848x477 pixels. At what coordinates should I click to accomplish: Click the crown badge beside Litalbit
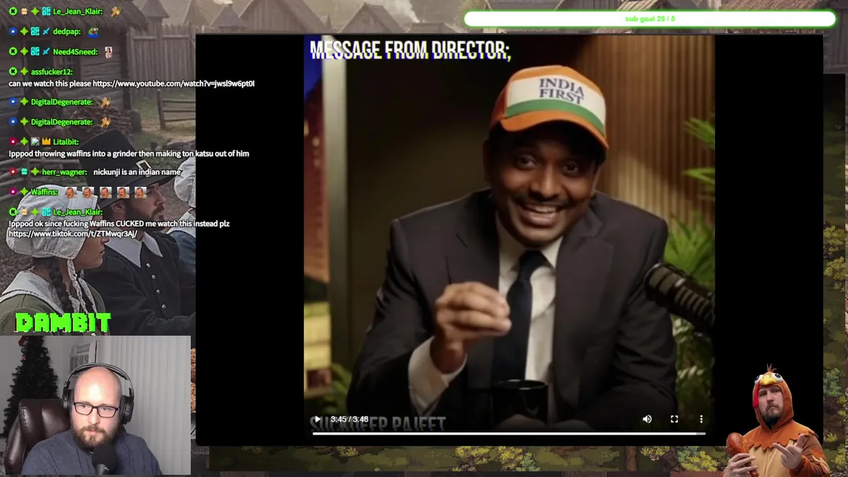click(46, 142)
